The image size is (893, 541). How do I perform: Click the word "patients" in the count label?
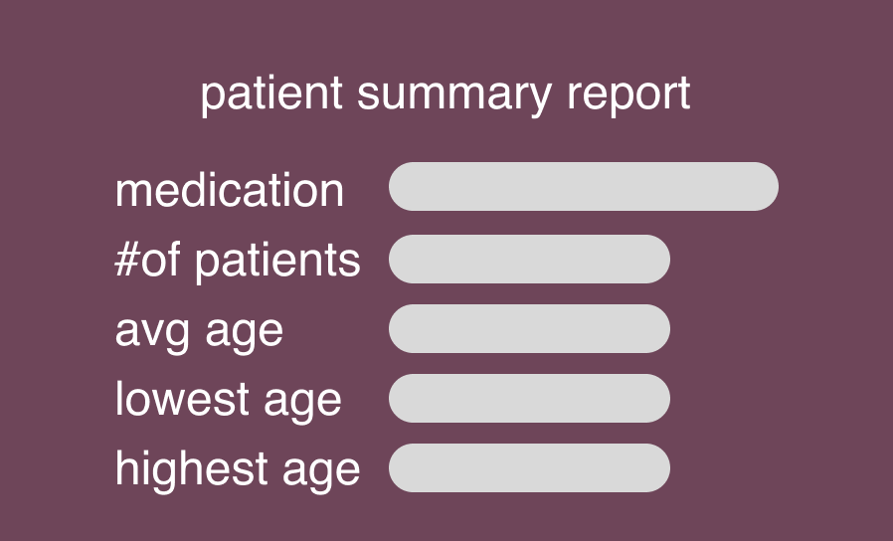click(277, 261)
